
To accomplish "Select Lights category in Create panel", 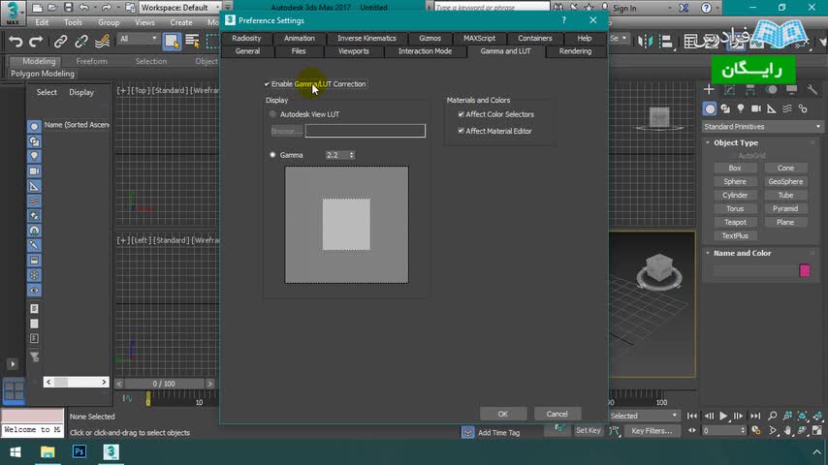I will (x=741, y=108).
